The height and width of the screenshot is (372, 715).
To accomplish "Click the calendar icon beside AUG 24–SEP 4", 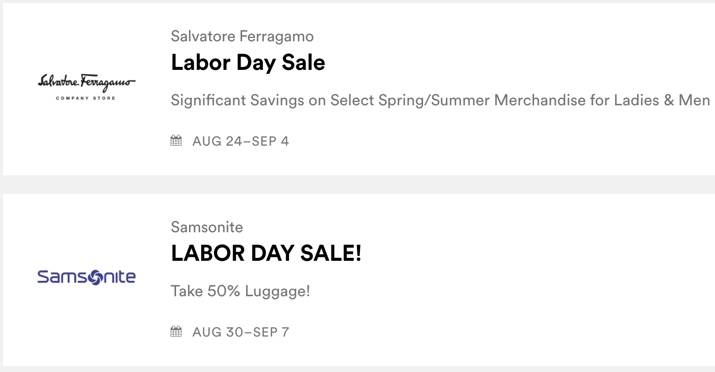I will [176, 141].
